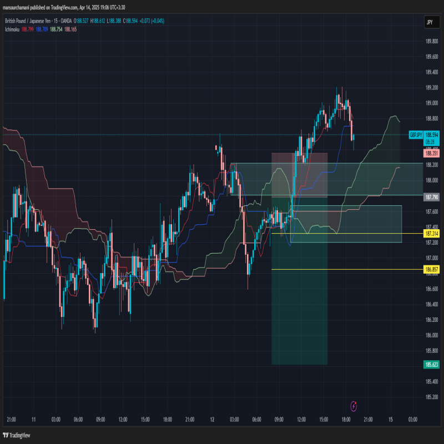Click the 188.000 price axis label
Viewport: 444px width, 444px height.
(432, 180)
